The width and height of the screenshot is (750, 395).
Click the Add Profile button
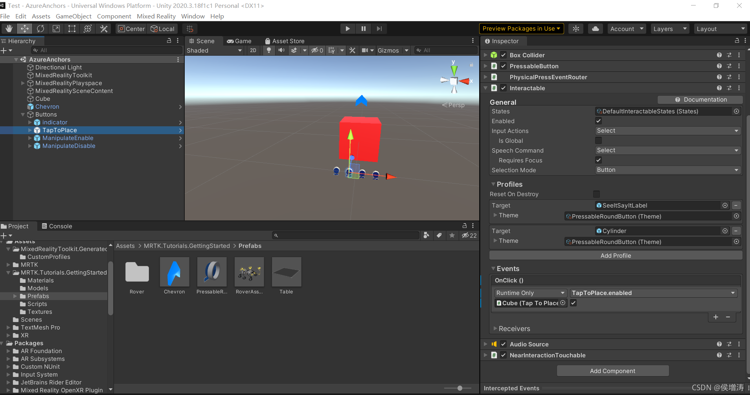pyautogui.click(x=616, y=255)
